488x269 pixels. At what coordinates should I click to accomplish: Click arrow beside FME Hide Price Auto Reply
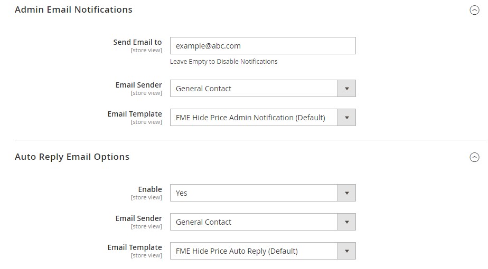tap(346, 251)
